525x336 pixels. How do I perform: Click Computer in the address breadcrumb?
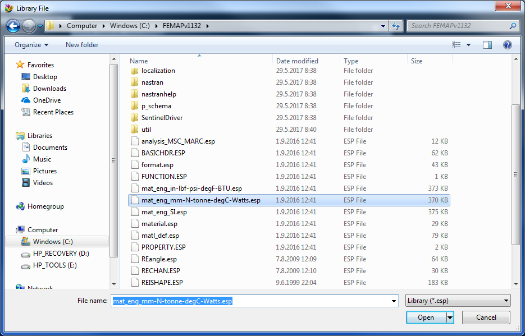[82, 26]
